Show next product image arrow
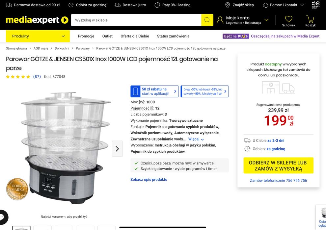 [x=117, y=149]
